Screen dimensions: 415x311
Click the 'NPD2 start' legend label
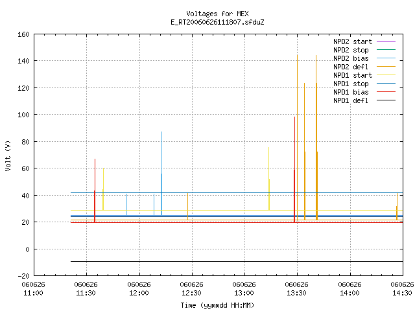coord(353,41)
